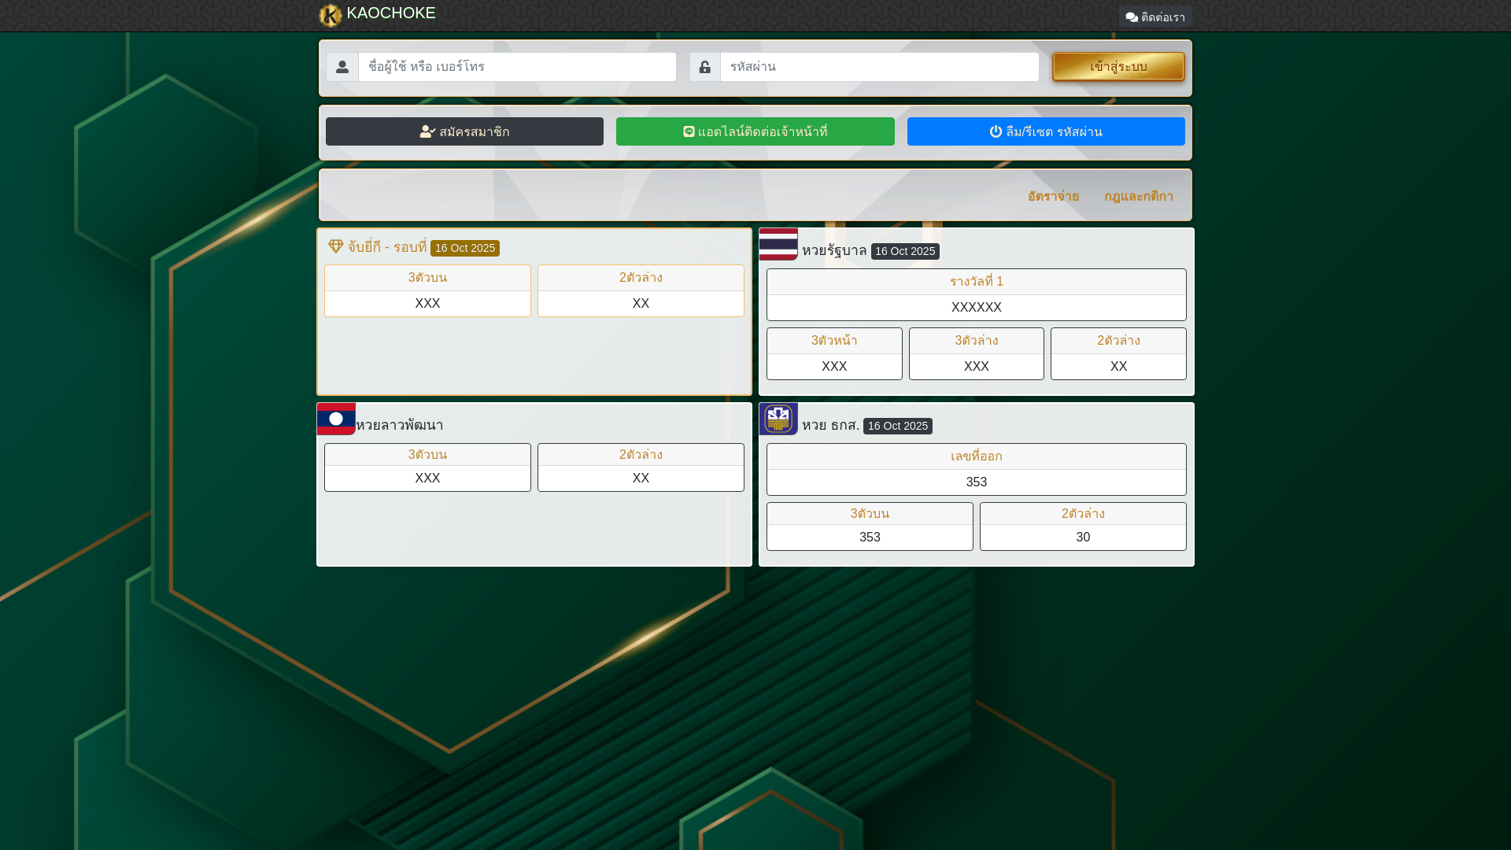Click the สมัครสมาชิก register button
Viewport: 1511px width, 850px height.
(x=464, y=131)
